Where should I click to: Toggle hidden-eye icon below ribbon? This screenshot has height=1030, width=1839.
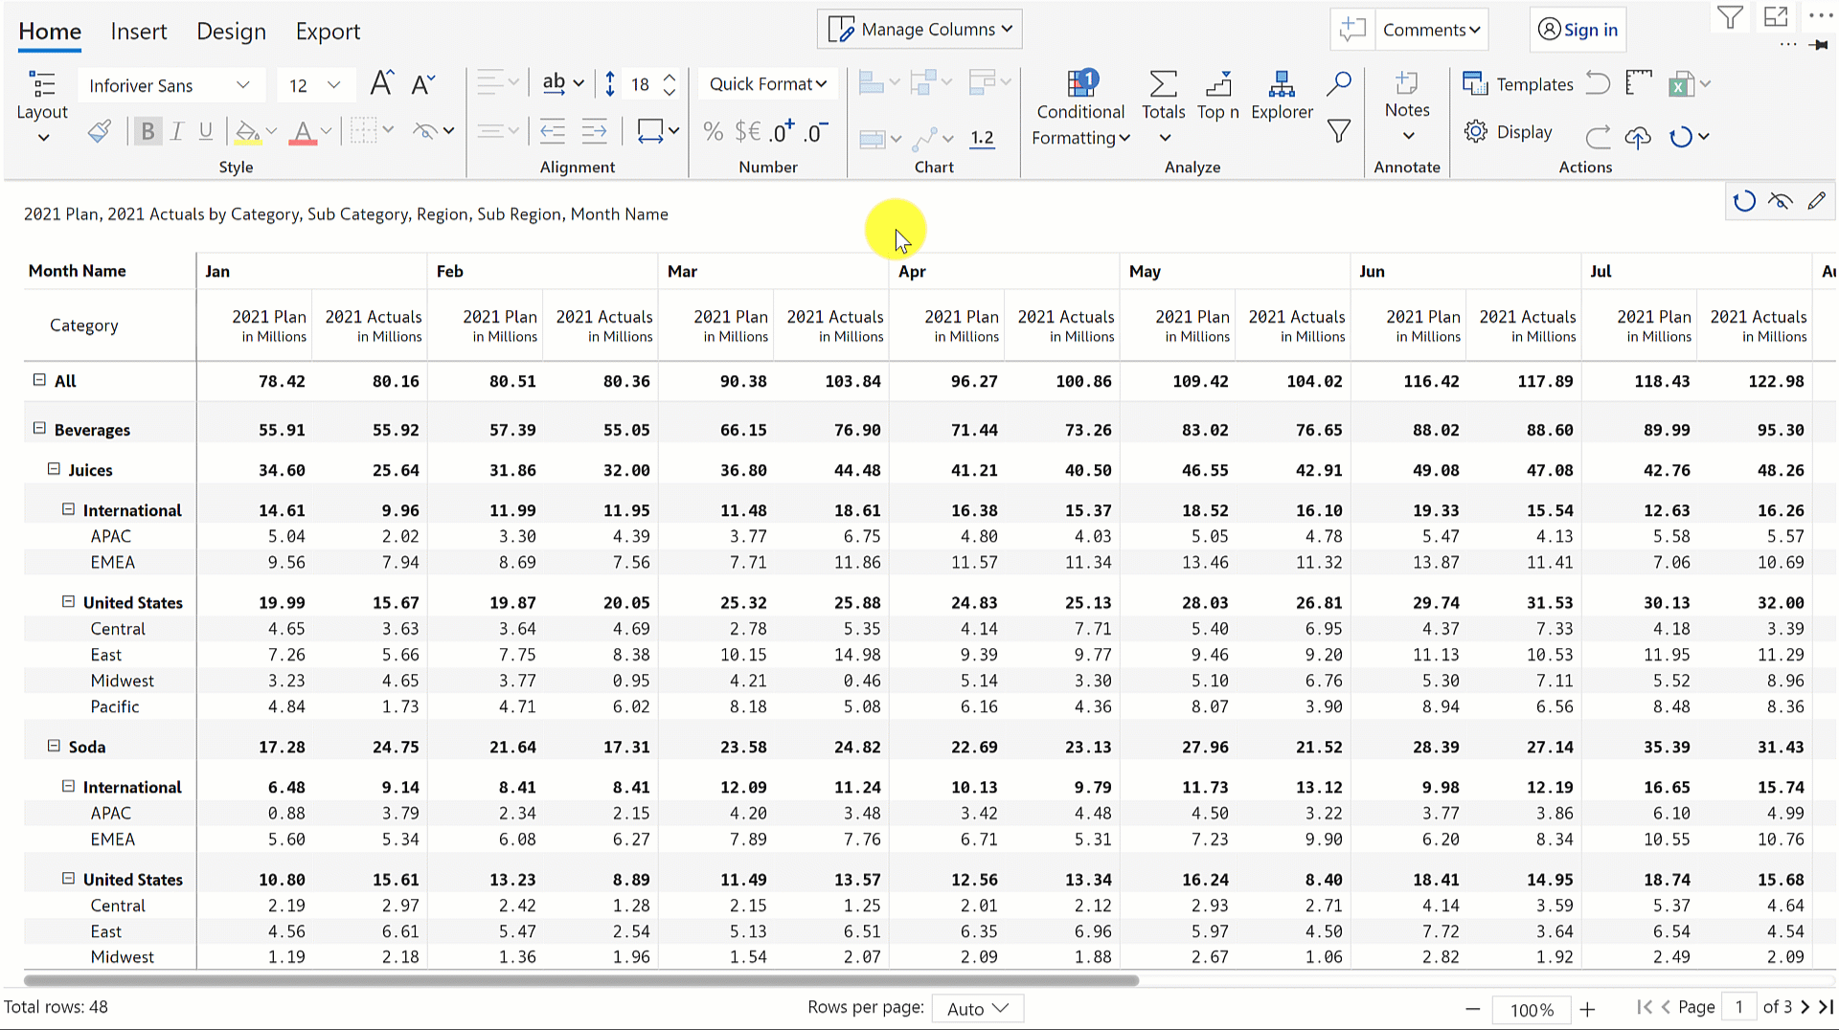(x=1780, y=201)
